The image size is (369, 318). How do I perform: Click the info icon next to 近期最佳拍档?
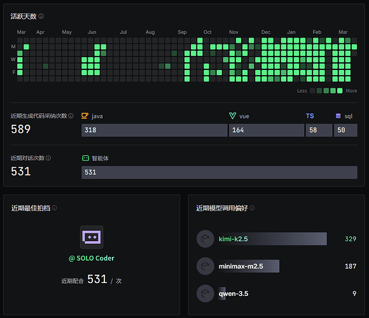coord(54,208)
